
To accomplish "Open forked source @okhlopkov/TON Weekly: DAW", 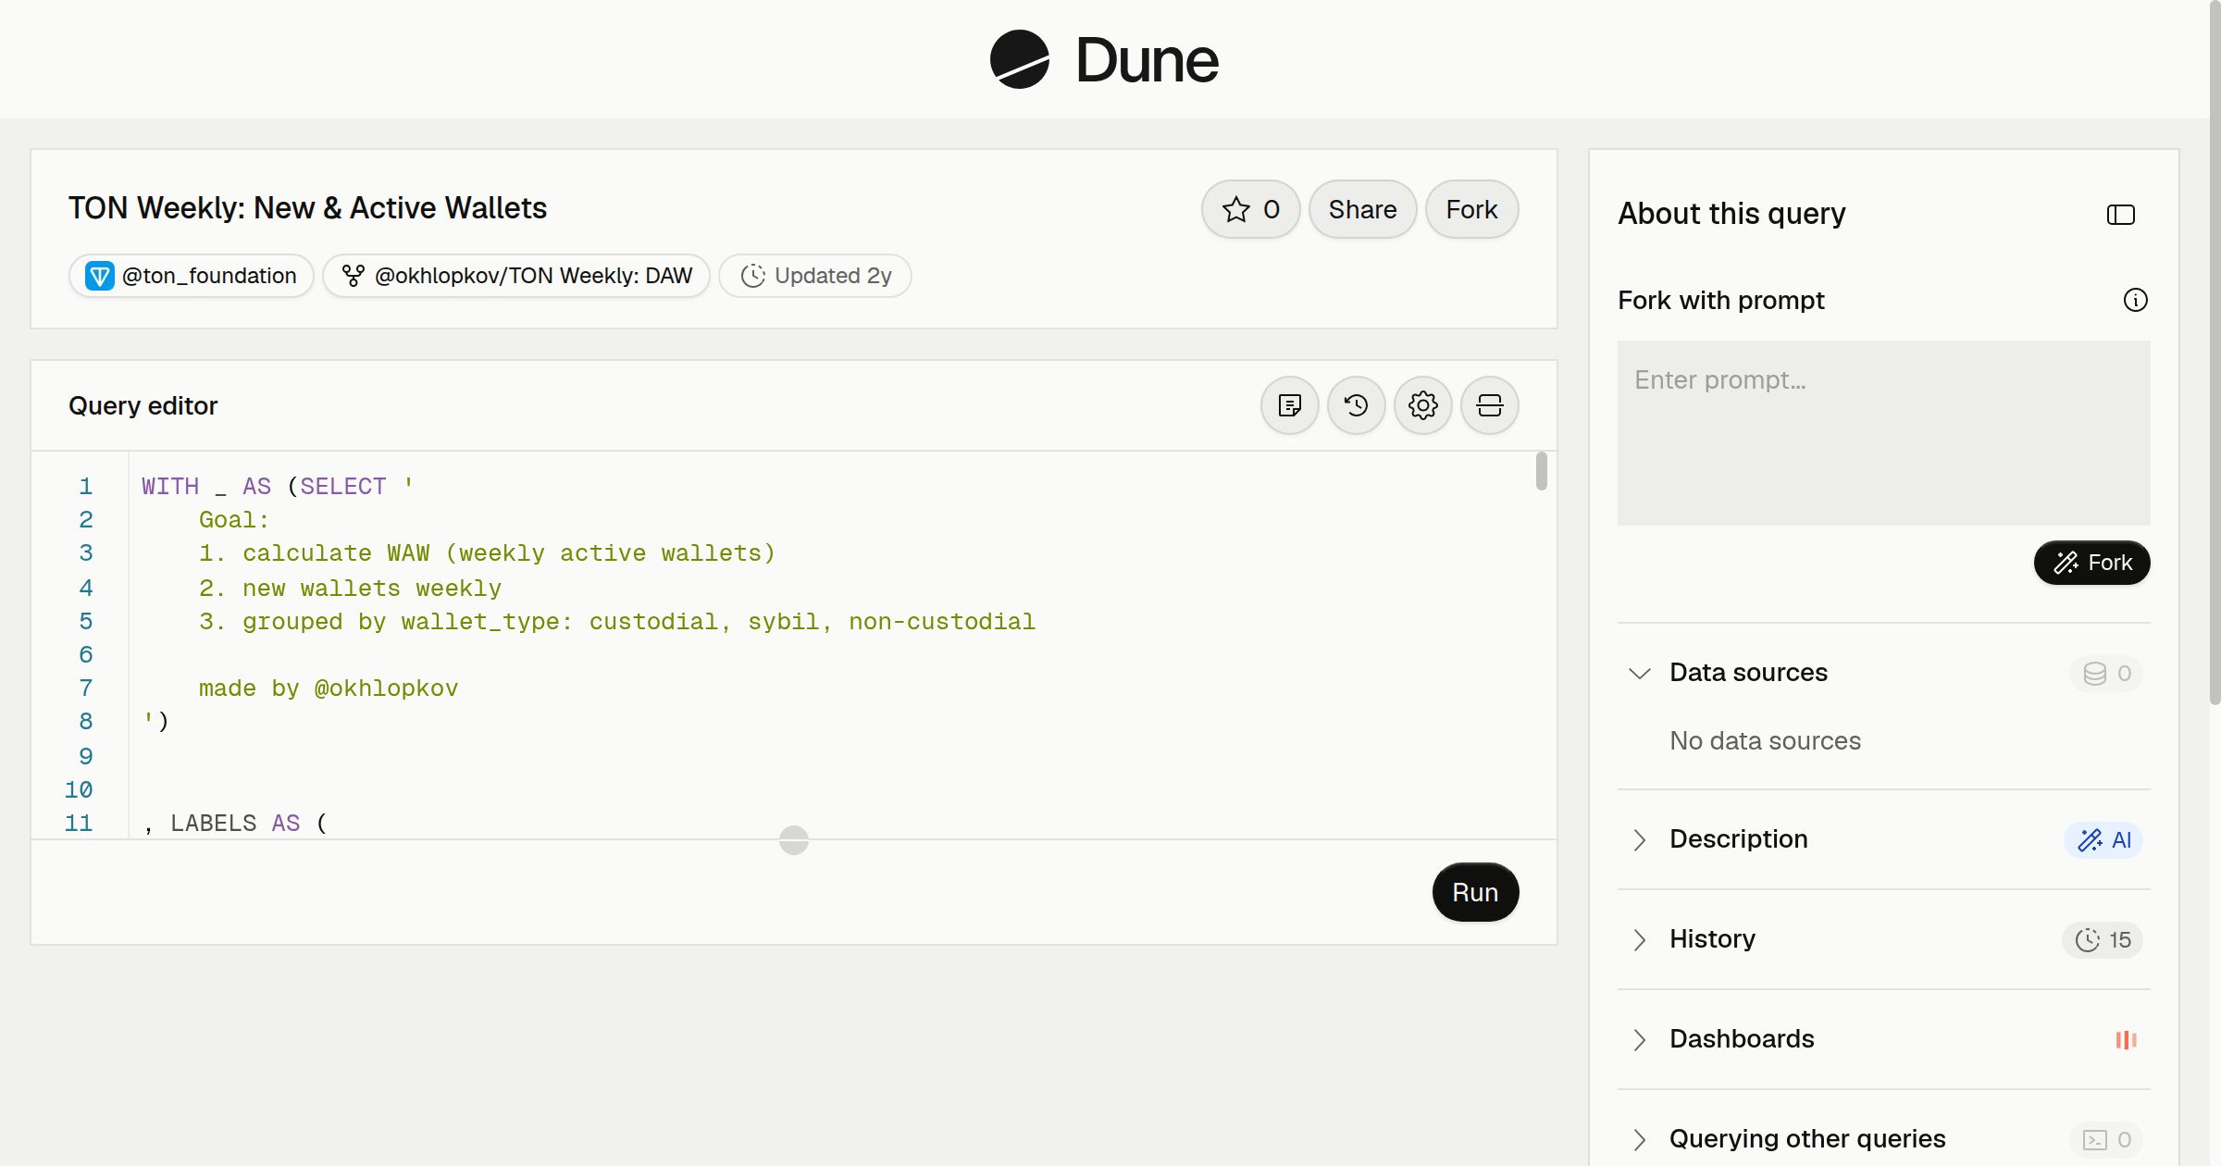I will click(516, 276).
